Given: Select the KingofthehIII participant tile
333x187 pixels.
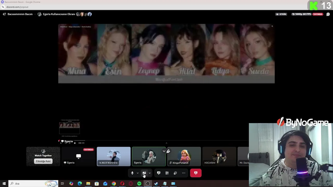Looking at the screenshot, I should pos(184,156).
